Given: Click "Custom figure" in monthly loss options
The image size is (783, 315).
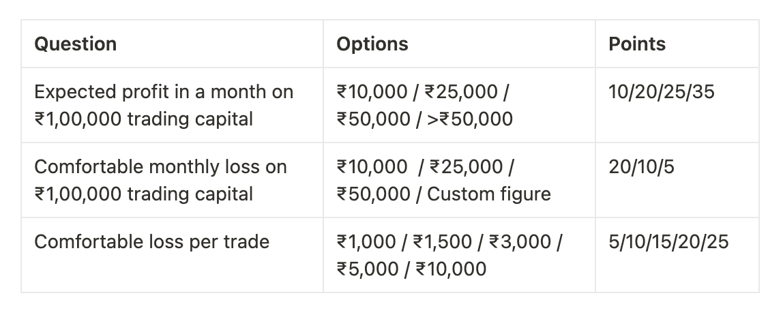Looking at the screenshot, I should 489,194.
